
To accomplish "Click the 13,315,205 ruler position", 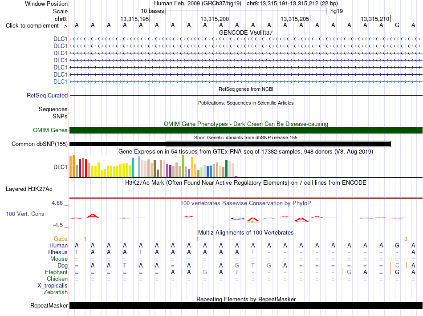I will click(295, 19).
